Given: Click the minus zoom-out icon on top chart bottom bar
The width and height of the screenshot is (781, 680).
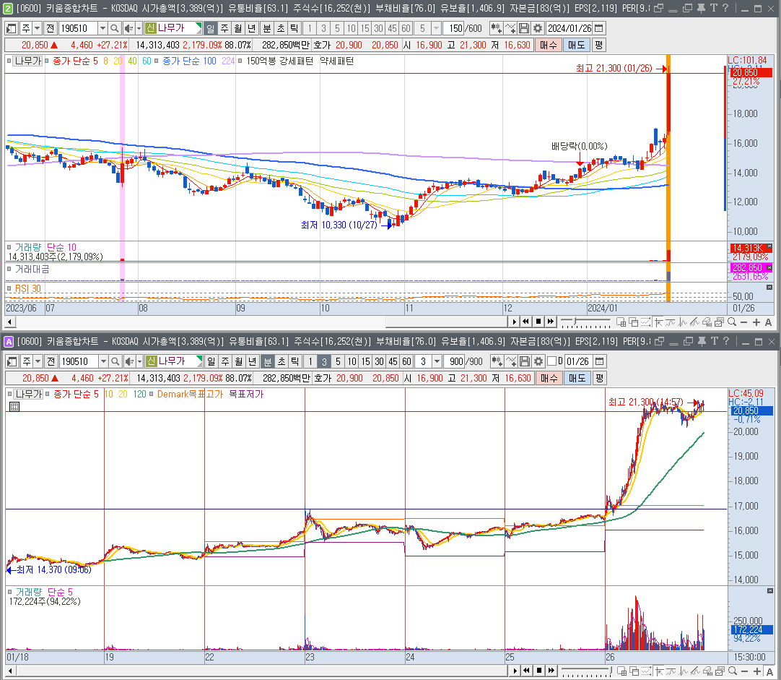Looking at the screenshot, I should 743,322.
